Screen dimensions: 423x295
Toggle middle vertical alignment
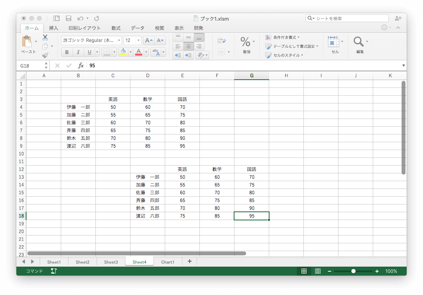[x=188, y=37]
